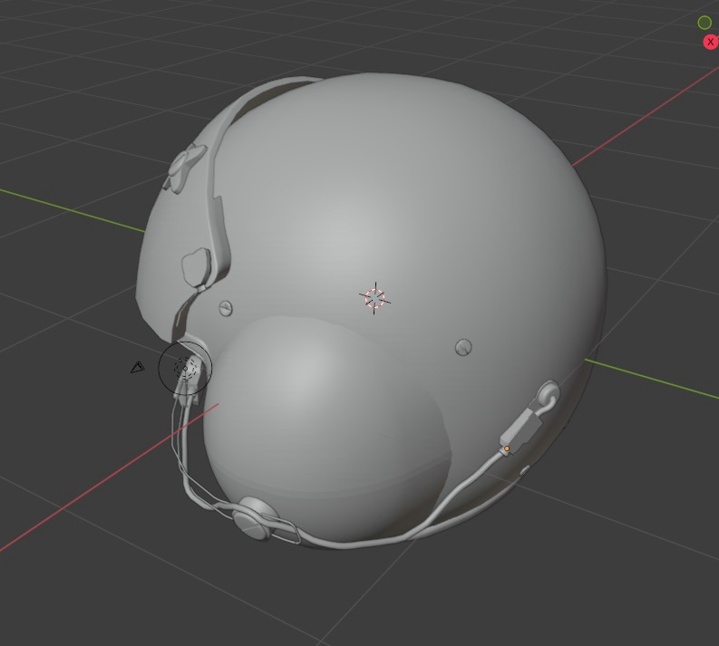The width and height of the screenshot is (719, 646).
Task: Select the small camera triangle object
Action: coord(137,367)
